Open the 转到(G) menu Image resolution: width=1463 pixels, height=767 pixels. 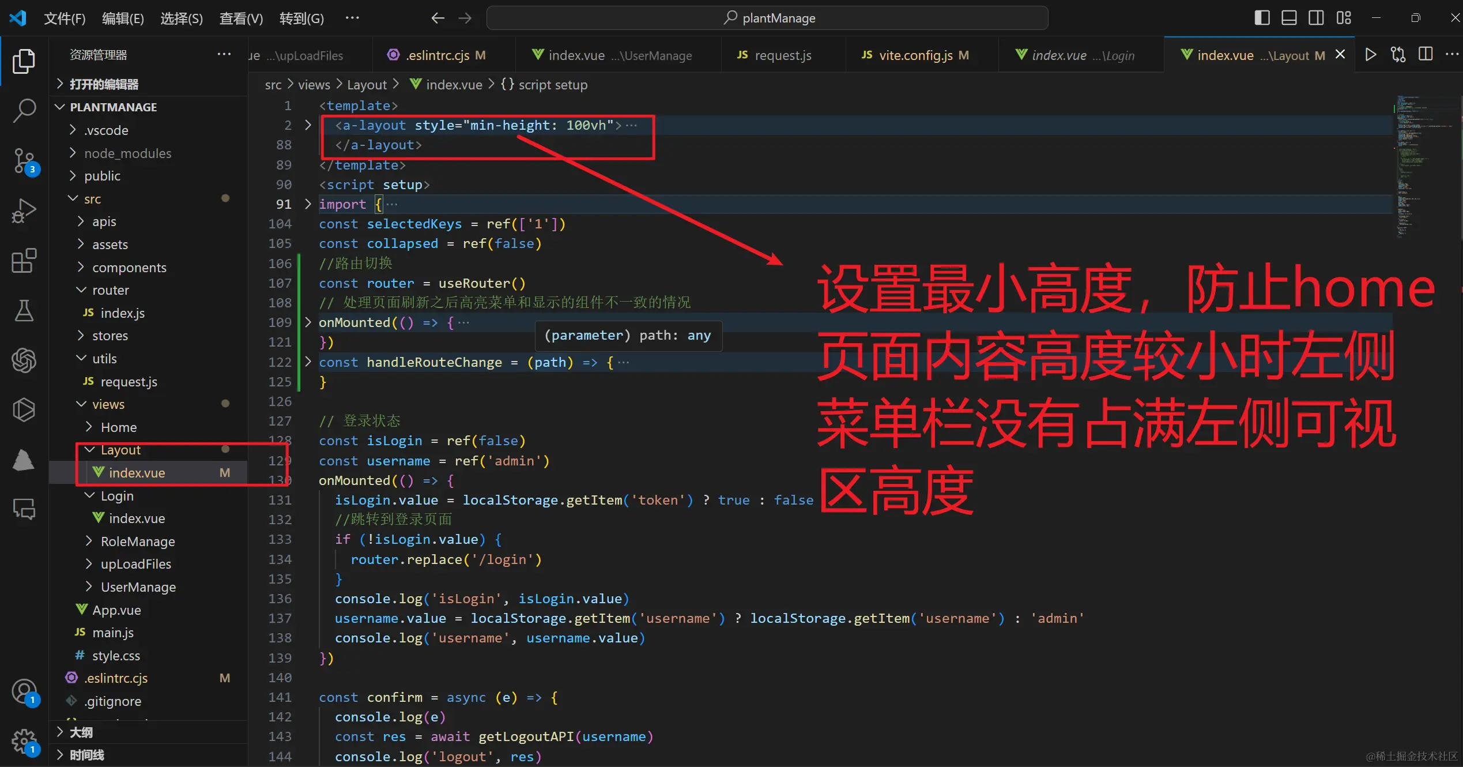301,18
